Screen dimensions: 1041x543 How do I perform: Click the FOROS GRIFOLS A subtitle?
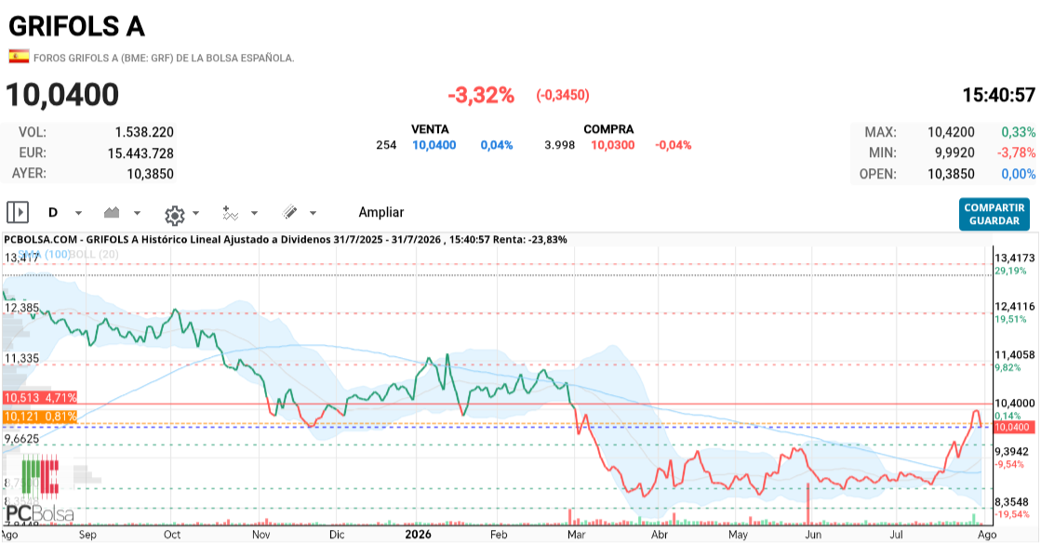point(164,58)
